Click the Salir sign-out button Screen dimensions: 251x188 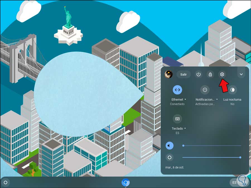[184, 74]
